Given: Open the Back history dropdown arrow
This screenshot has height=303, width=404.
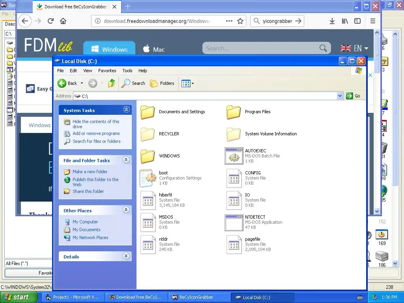Looking at the screenshot, I should (x=82, y=83).
